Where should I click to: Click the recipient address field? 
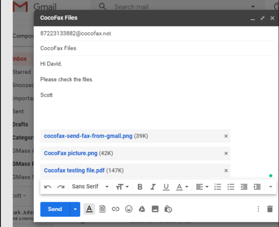tap(157, 33)
